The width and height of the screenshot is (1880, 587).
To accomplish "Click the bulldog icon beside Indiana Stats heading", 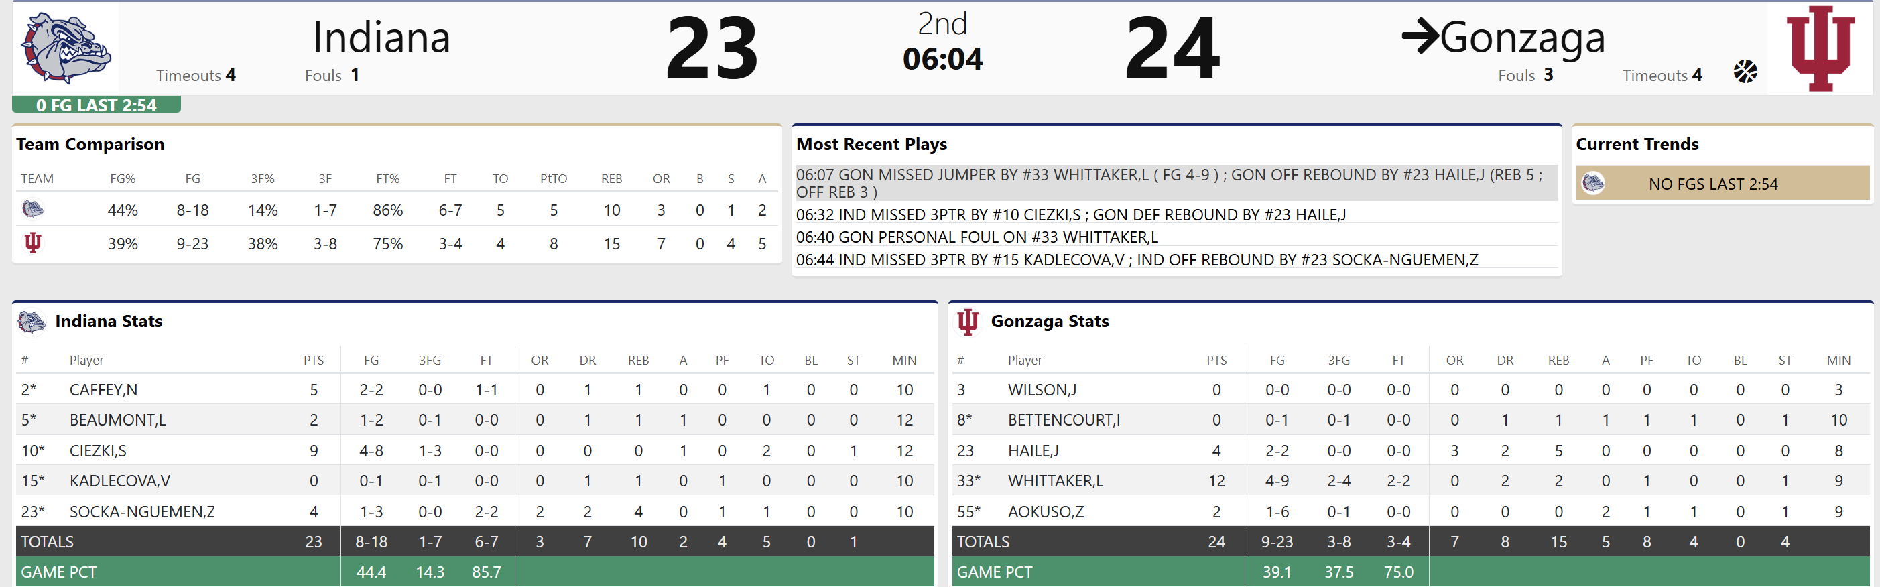I will click(x=32, y=321).
